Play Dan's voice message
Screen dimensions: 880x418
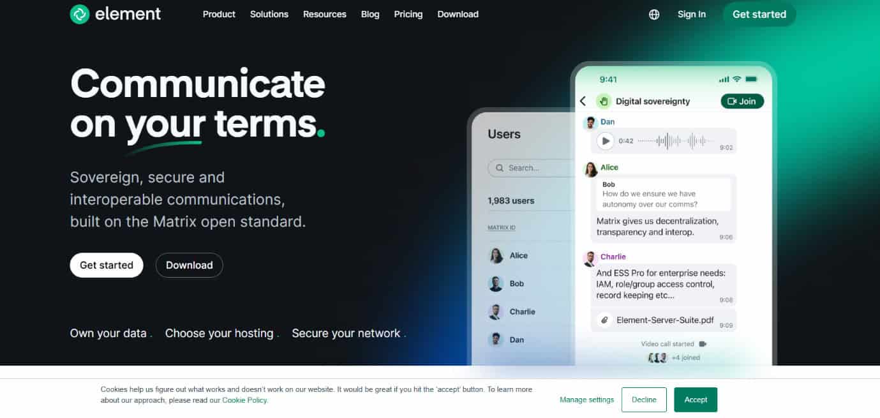coord(605,141)
